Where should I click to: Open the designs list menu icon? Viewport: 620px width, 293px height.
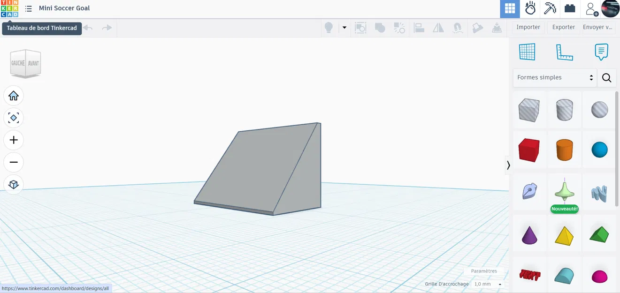click(x=29, y=8)
